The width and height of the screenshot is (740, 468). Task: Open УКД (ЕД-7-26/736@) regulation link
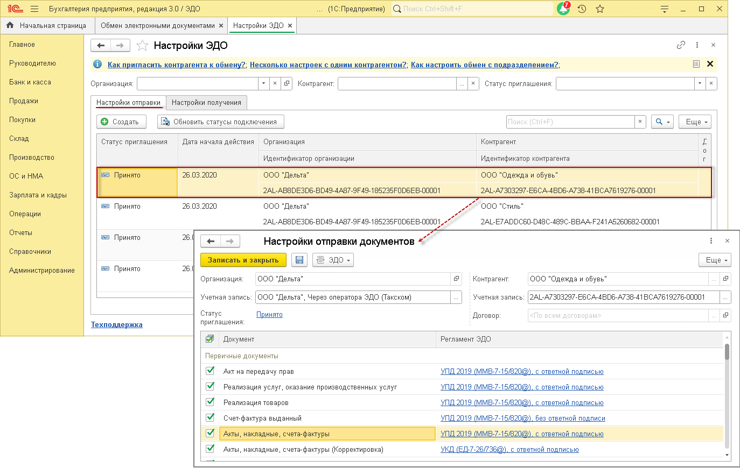coord(509,449)
